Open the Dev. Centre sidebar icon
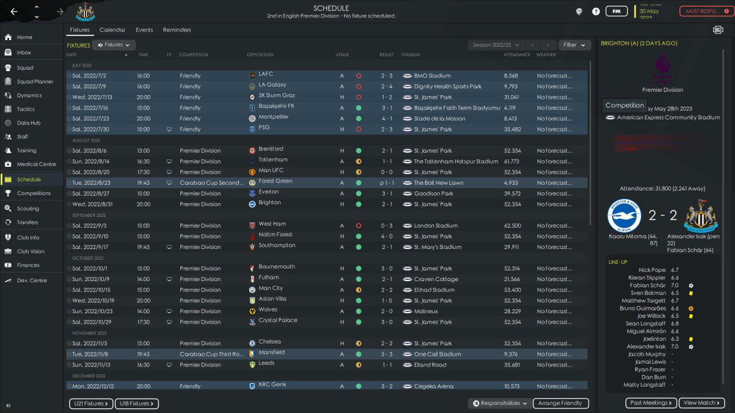Viewport: 735px width, 413px height. pyautogui.click(x=8, y=280)
